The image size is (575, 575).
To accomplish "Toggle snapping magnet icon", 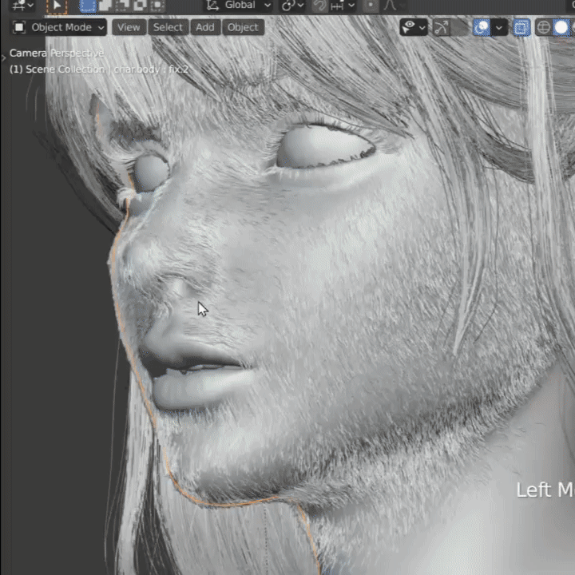I will [319, 6].
